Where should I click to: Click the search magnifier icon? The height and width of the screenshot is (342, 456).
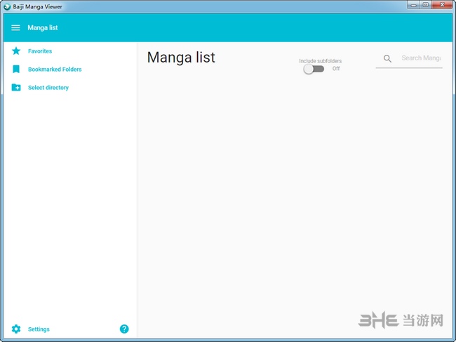(387, 58)
